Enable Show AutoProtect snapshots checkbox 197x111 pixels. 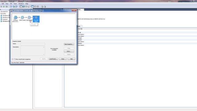coord(15,59)
